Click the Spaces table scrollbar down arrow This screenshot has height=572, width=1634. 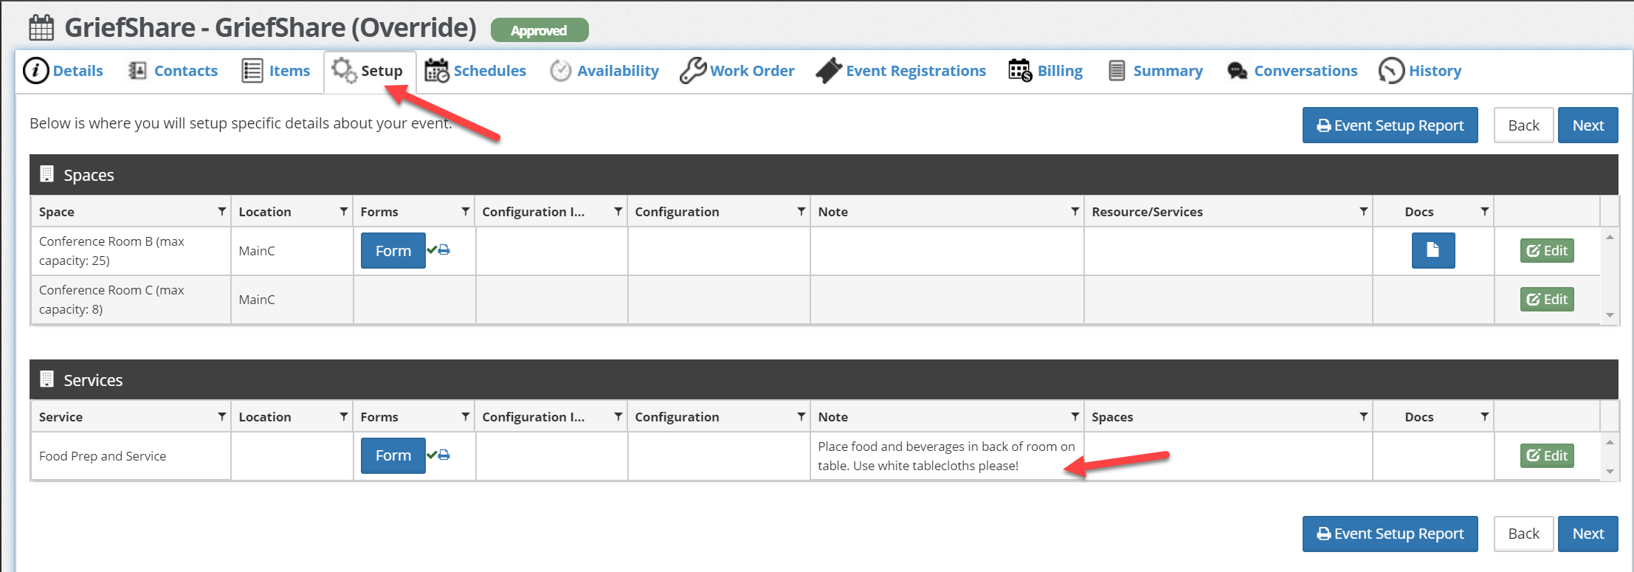tap(1610, 315)
